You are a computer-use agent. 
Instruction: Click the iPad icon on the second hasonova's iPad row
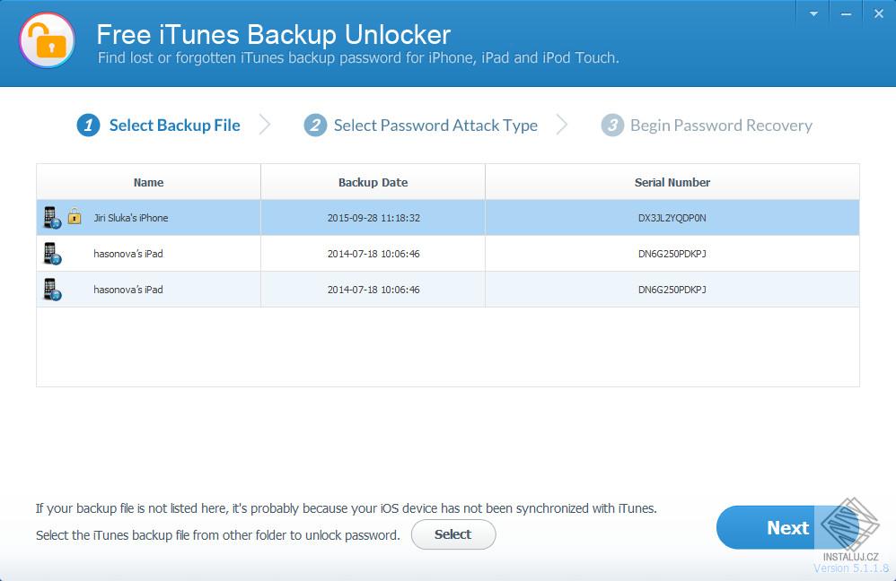point(51,289)
